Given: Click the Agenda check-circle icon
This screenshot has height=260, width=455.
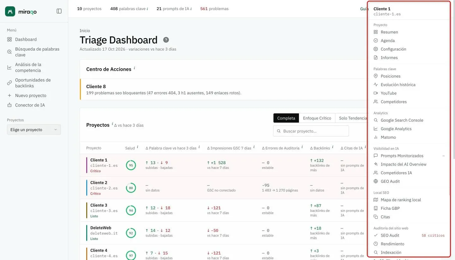Looking at the screenshot, I should 376,40.
